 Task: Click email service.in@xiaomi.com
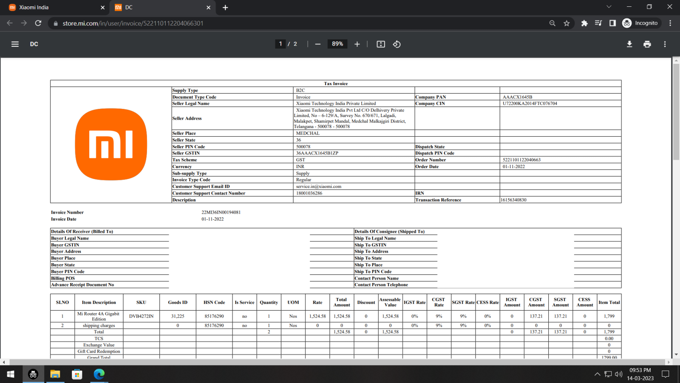pos(319,186)
